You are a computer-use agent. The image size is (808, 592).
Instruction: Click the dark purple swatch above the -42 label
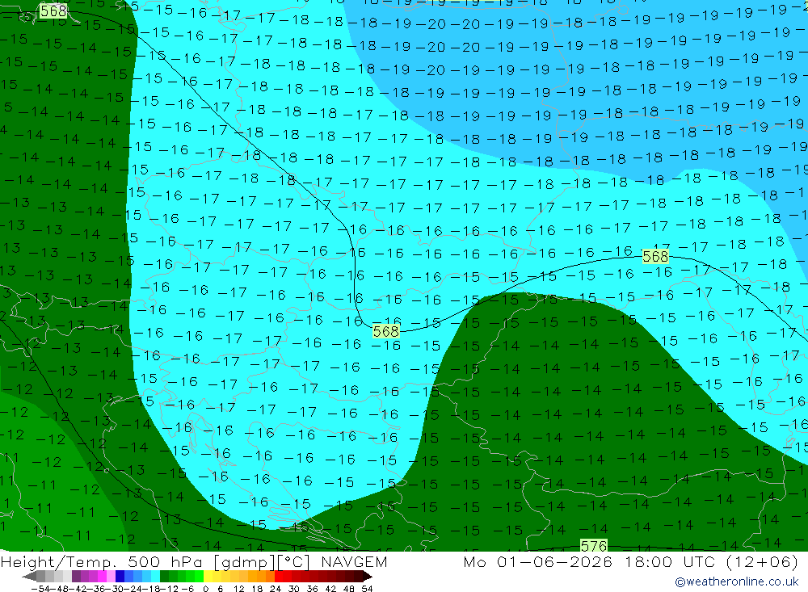[76, 577]
